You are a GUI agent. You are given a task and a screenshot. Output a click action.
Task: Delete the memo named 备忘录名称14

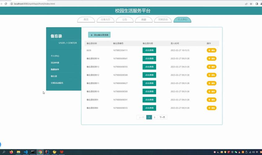pyautogui.click(x=212, y=59)
